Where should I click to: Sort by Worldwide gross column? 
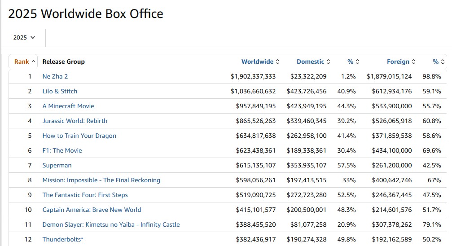[260, 61]
